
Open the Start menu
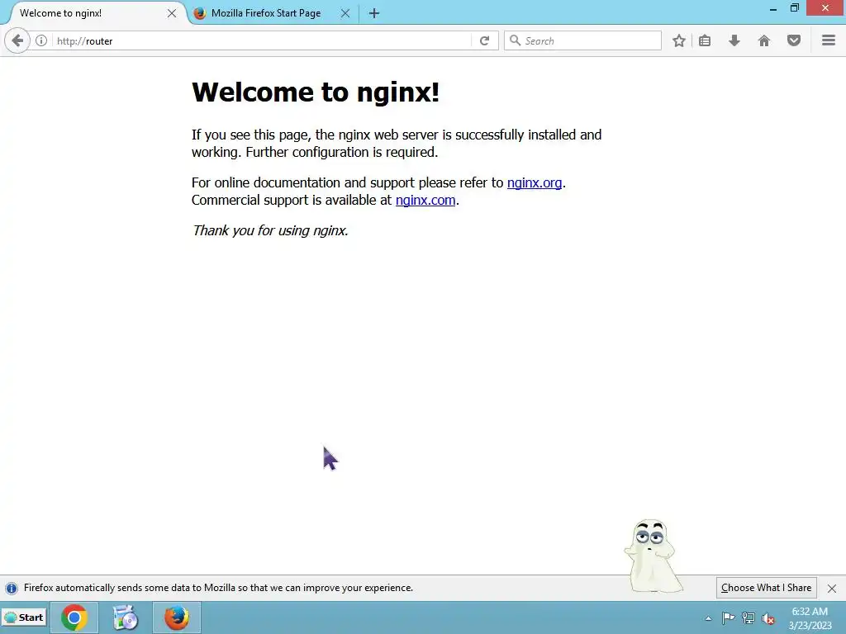click(x=24, y=617)
